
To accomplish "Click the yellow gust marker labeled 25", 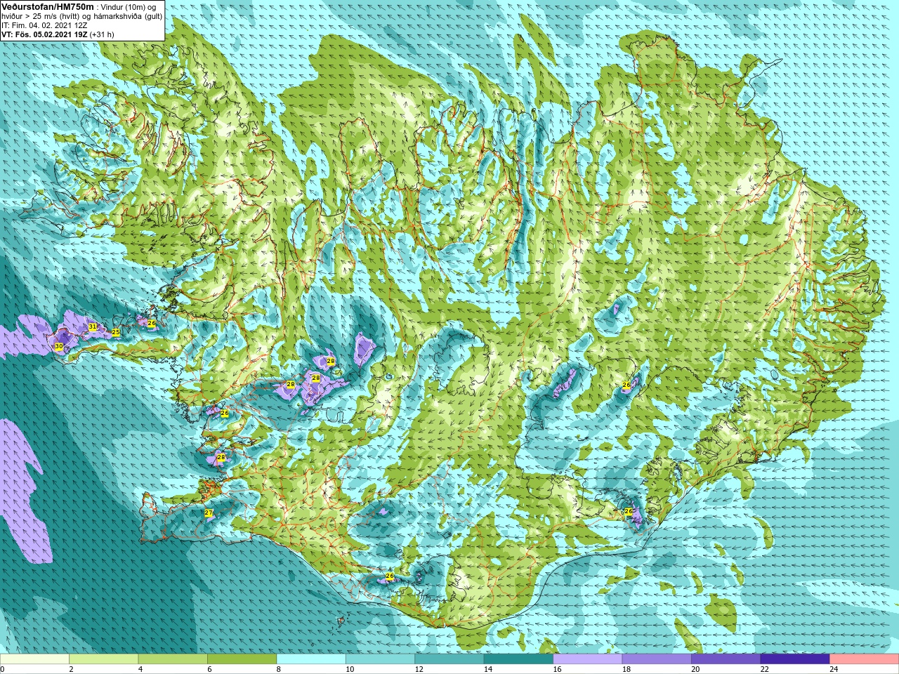I will click(116, 332).
